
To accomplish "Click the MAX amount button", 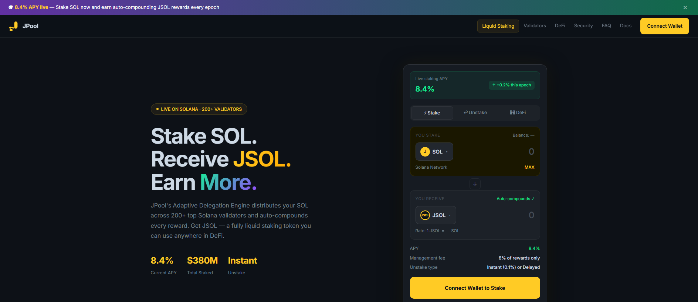I will click(x=529, y=167).
